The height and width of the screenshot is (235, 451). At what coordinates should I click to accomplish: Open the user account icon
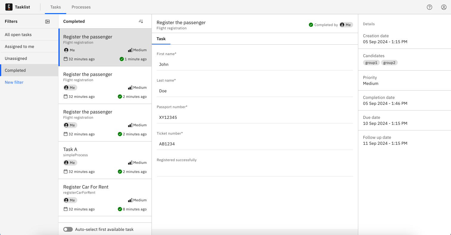coord(444,7)
